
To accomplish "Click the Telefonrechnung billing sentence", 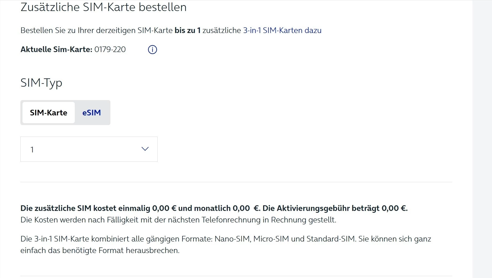I will [x=178, y=220].
